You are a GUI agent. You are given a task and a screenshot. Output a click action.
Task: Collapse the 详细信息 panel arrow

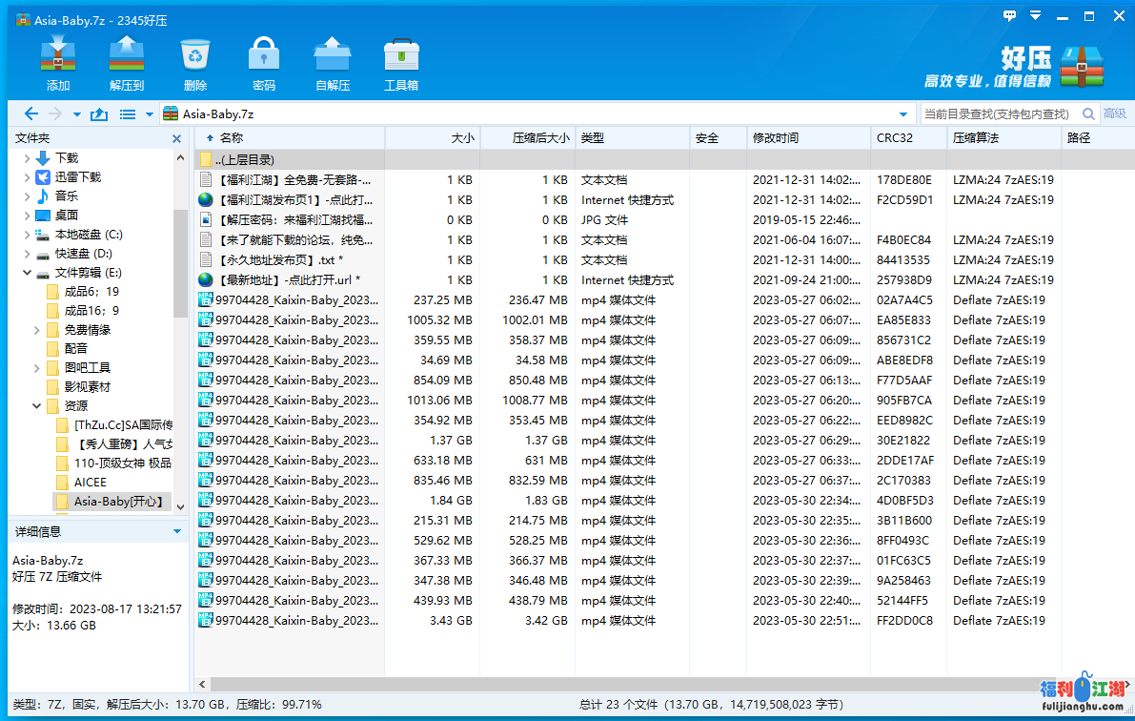pos(176,531)
